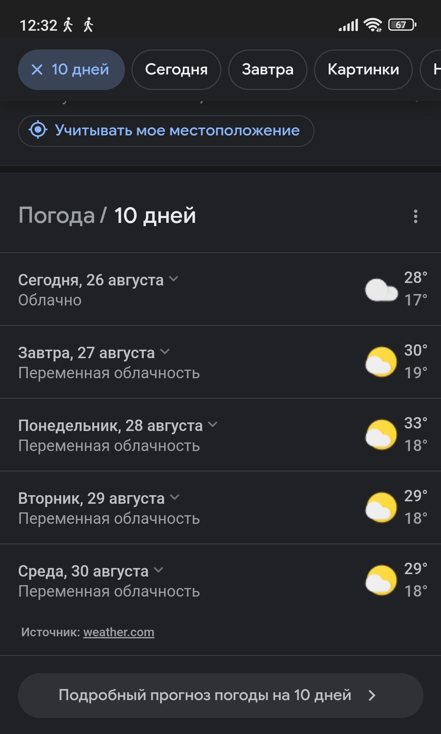Viewport: 441px width, 734px height.
Task: Open the three-dot weather options menu
Action: coord(415,216)
